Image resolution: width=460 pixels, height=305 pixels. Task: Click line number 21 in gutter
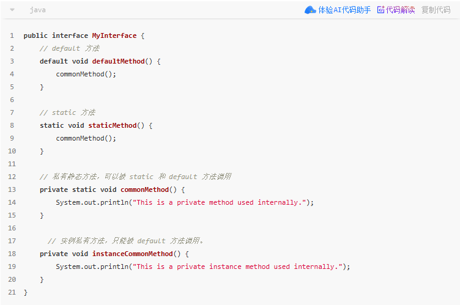[12, 292]
